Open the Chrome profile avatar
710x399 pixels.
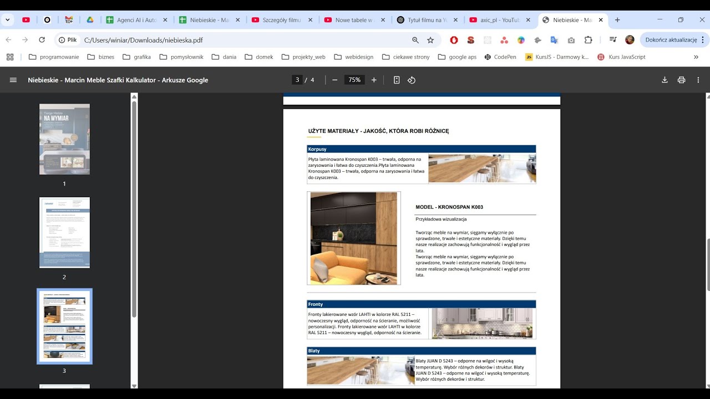pos(630,40)
